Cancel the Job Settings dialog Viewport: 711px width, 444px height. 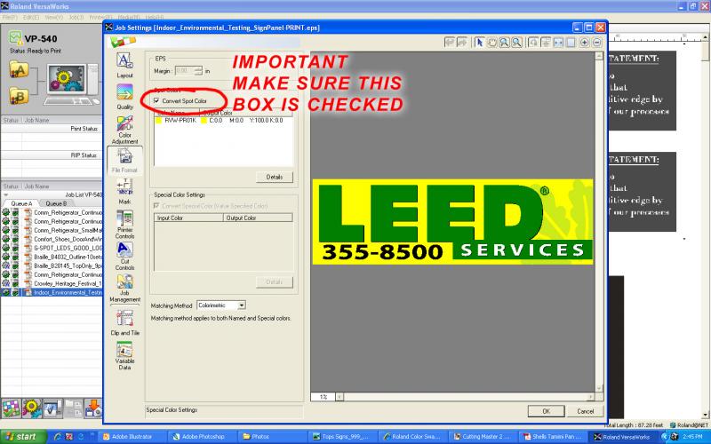(x=586, y=411)
